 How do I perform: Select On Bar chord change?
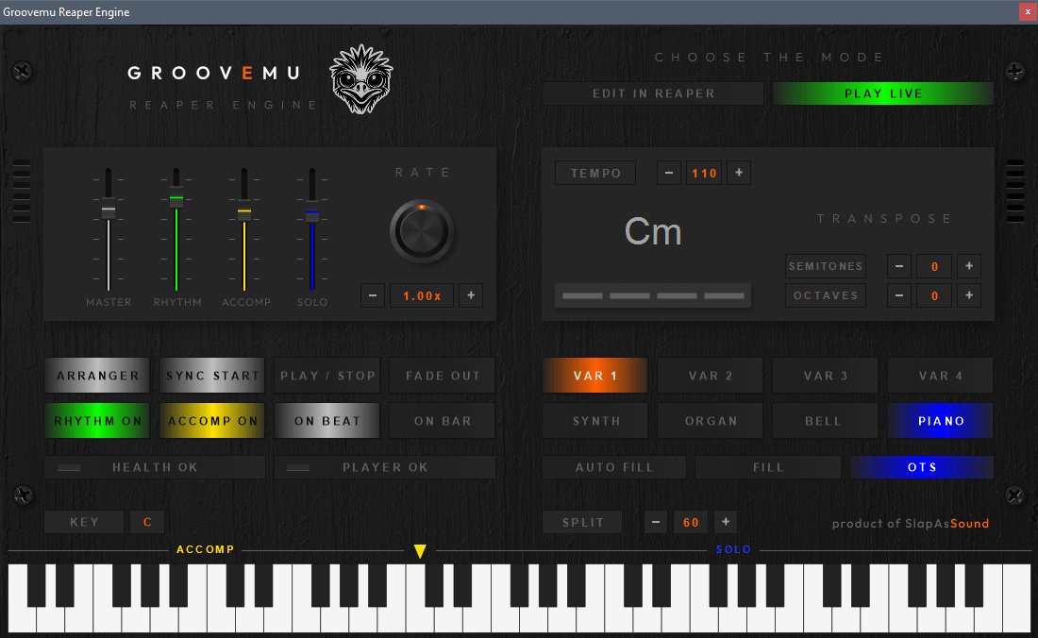tap(443, 421)
